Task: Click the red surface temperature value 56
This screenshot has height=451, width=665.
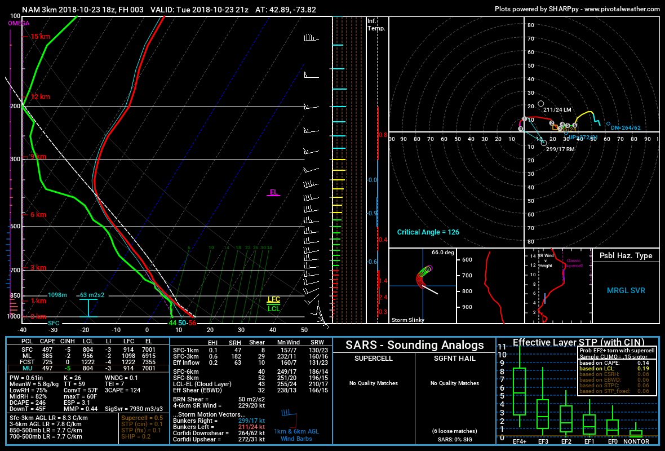Action: 192,323
